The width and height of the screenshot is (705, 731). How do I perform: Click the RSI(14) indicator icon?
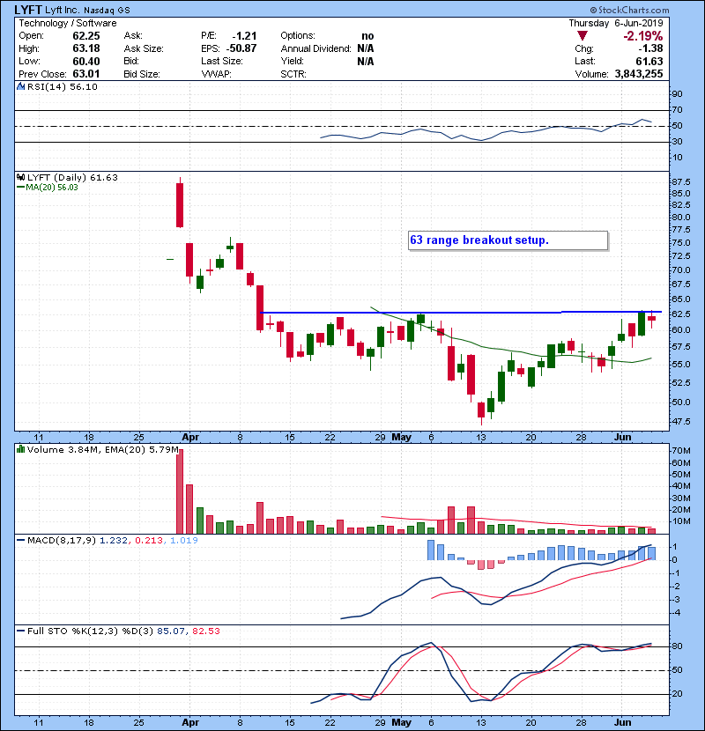coord(20,86)
